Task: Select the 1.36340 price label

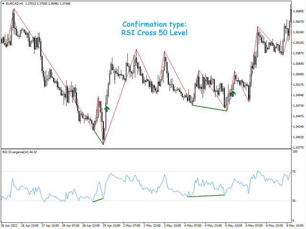Action: tap(298, 32)
